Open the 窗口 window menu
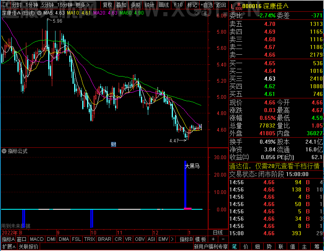 (22, 239)
